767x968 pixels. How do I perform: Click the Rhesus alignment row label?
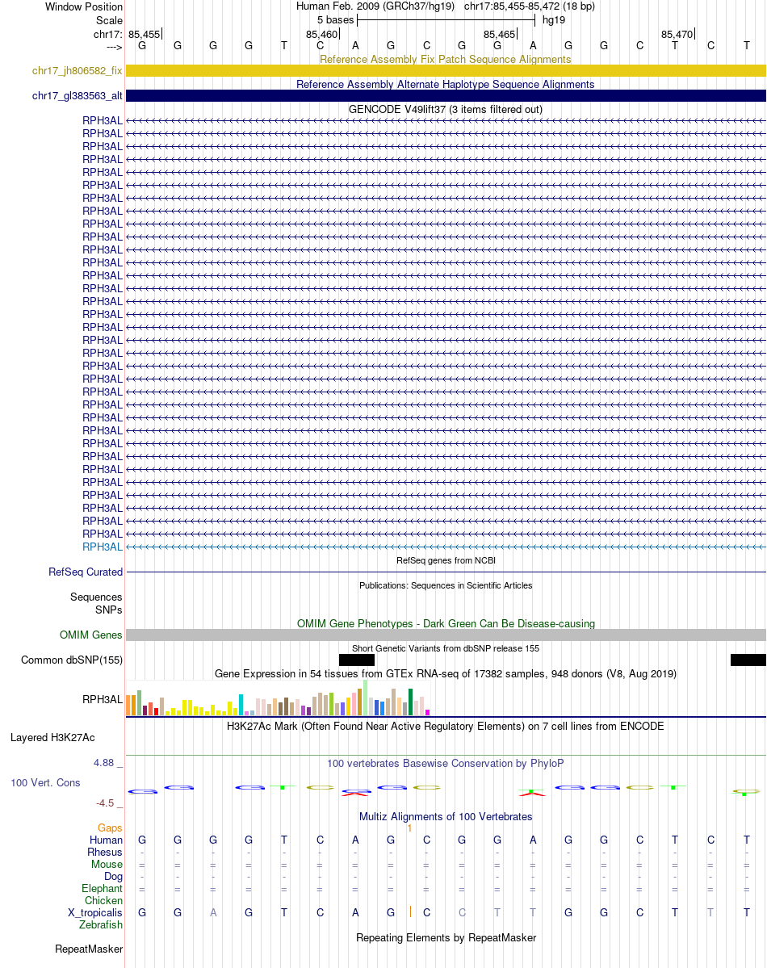[x=105, y=853]
